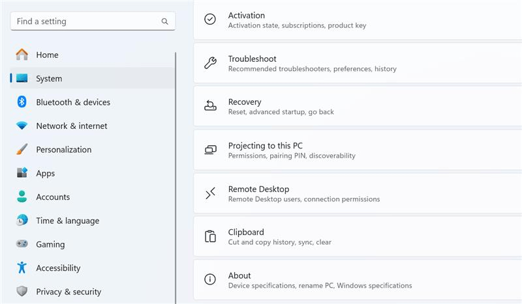The width and height of the screenshot is (522, 304).
Task: Select Apps in the navigation list
Action: 45,173
